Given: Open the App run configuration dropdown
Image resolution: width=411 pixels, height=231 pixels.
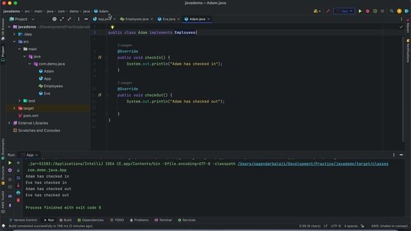Looking at the screenshot, I should pos(344,12).
